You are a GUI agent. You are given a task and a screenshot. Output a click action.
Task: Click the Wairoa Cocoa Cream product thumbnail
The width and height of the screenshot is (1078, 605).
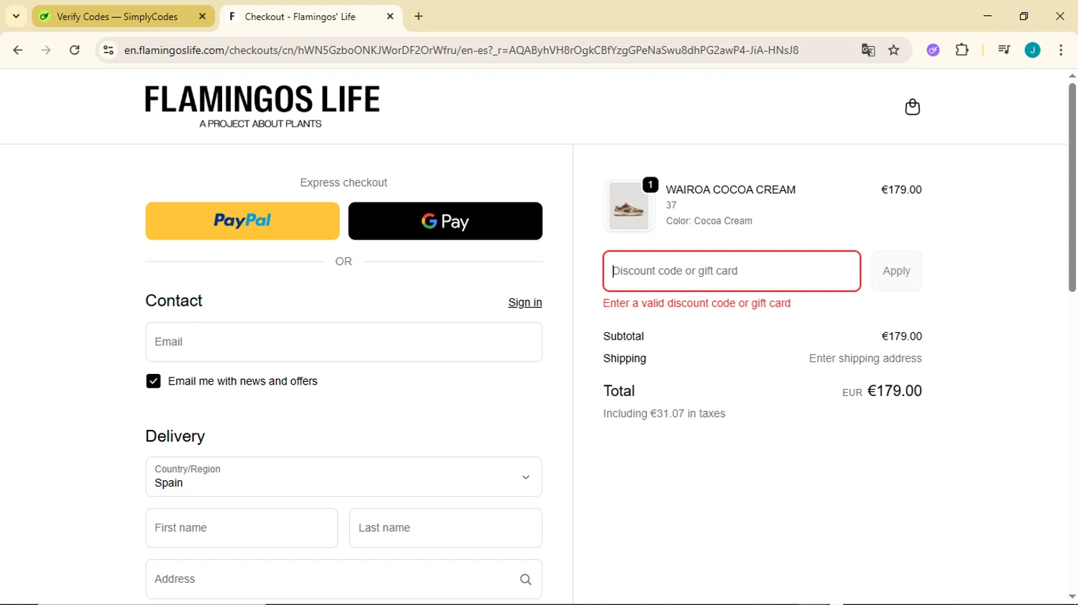(x=629, y=206)
